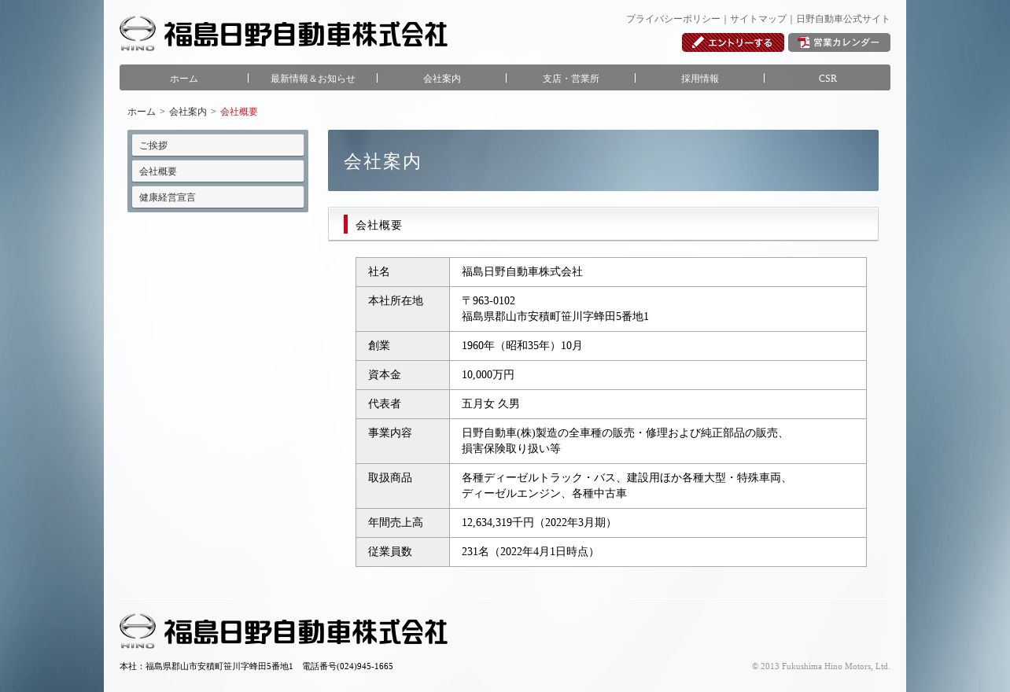Click the text 損害保険取り扱い等
This screenshot has height=692, width=1010.
pos(511,449)
